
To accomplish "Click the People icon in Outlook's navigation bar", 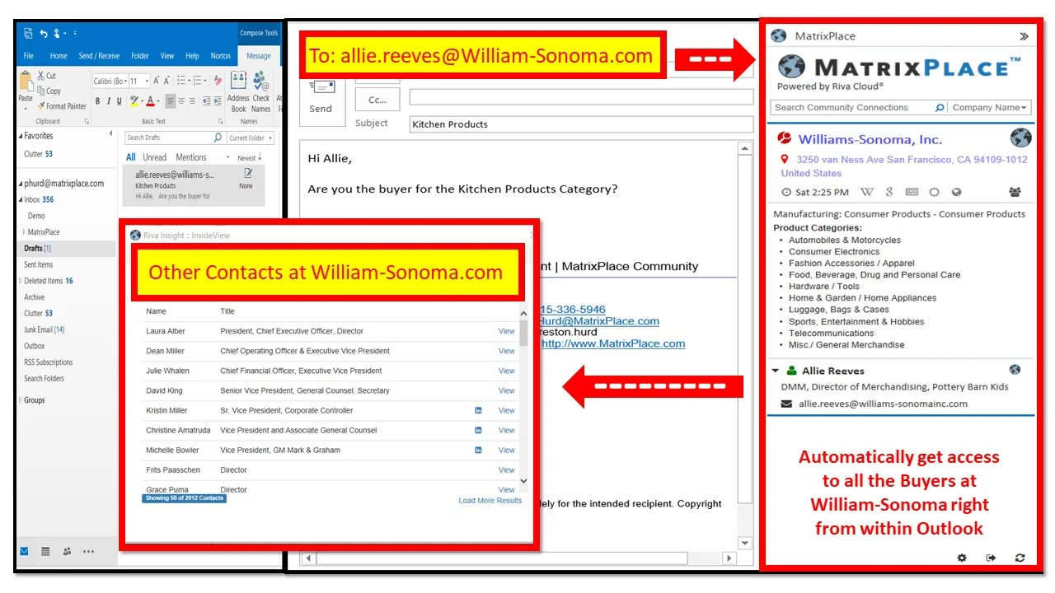I will (67, 551).
